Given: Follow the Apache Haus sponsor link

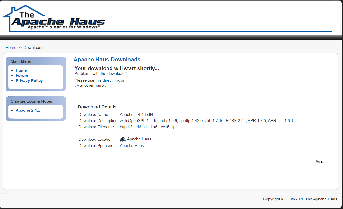Looking at the screenshot, I should (132, 146).
